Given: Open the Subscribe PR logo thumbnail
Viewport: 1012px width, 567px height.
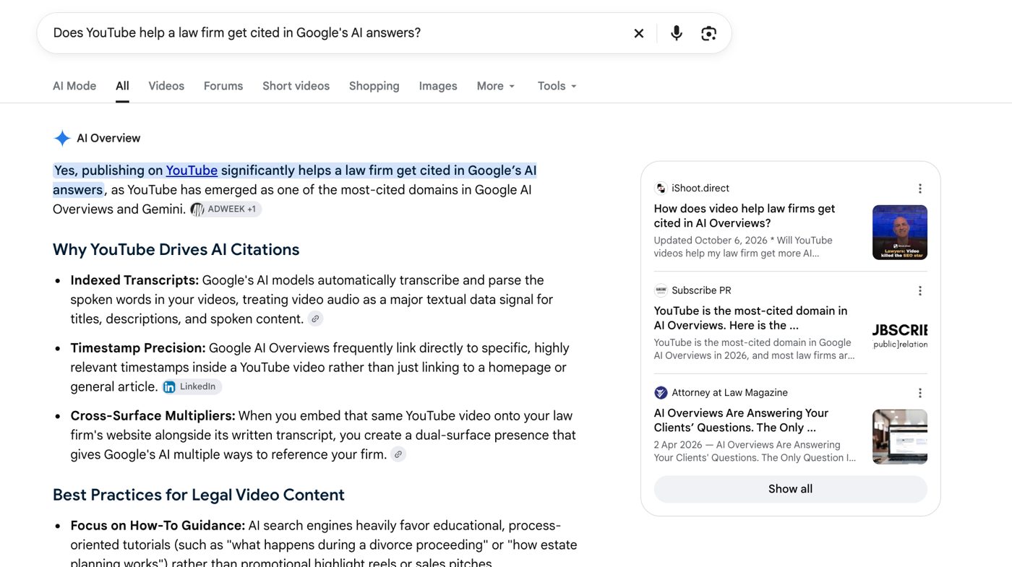Looking at the screenshot, I should (900, 334).
